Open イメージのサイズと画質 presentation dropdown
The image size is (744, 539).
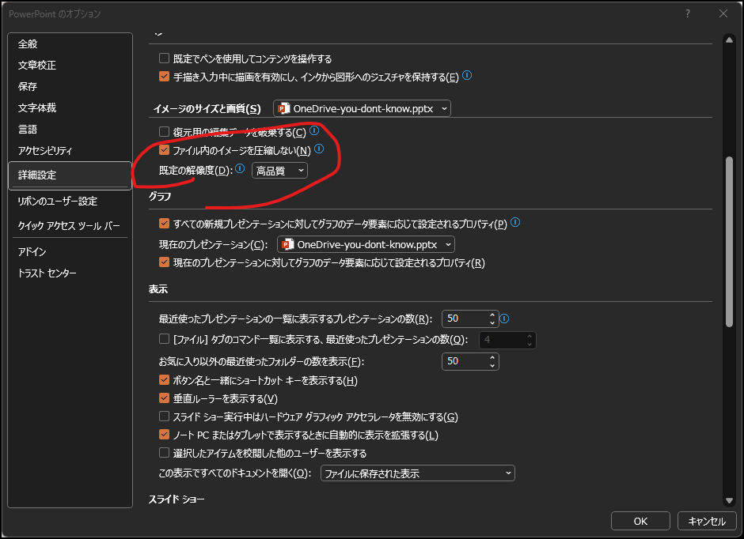[362, 108]
